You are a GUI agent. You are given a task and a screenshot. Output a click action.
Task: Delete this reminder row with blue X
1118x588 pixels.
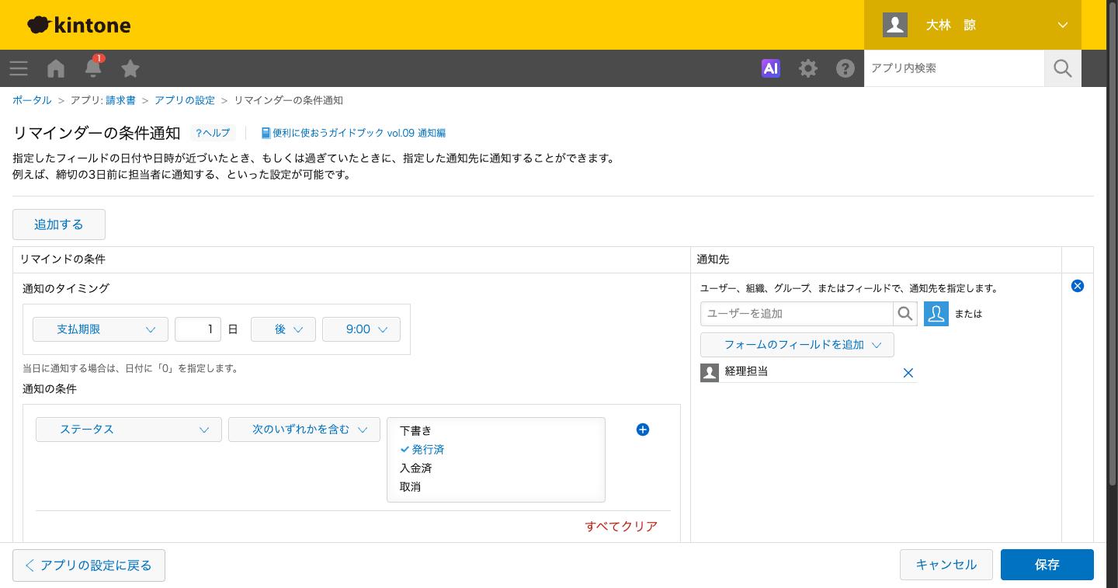(x=1078, y=286)
